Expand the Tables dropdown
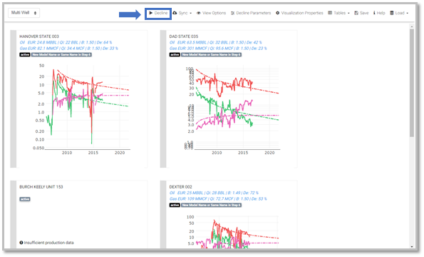 pos(338,13)
